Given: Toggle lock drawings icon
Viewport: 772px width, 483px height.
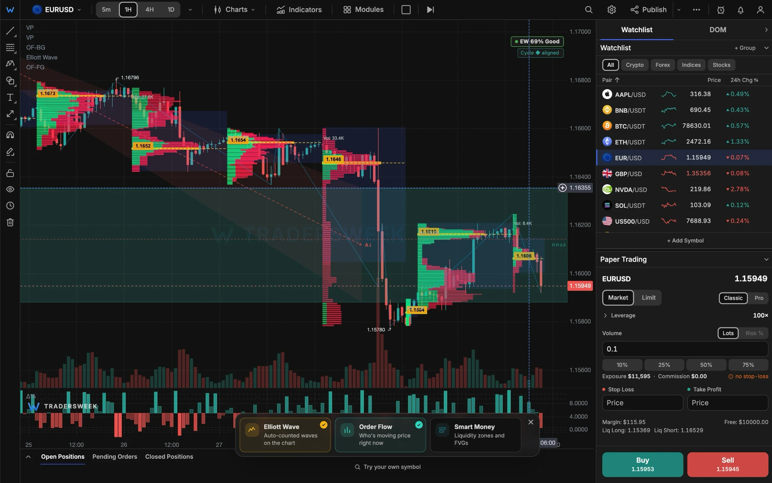Looking at the screenshot, I should 10,173.
